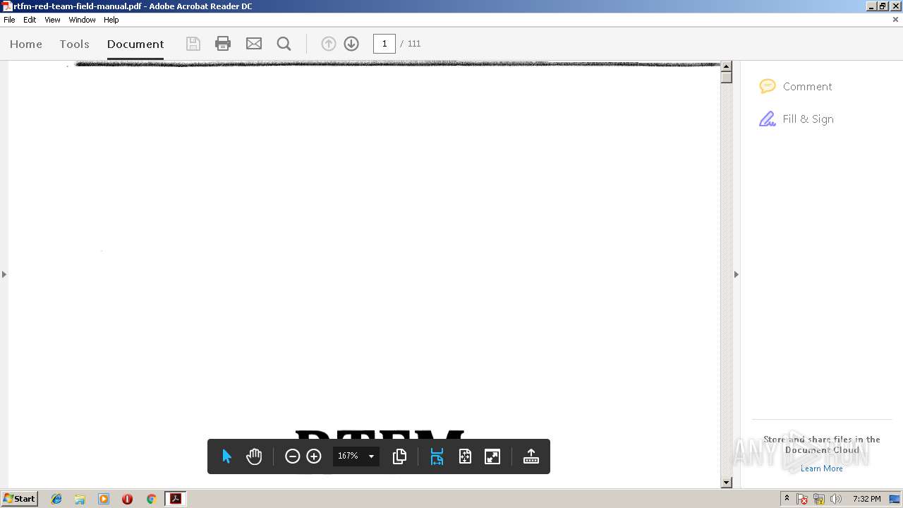This screenshot has height=508, width=903.
Task: Zoom in with plus button
Action: point(314,456)
